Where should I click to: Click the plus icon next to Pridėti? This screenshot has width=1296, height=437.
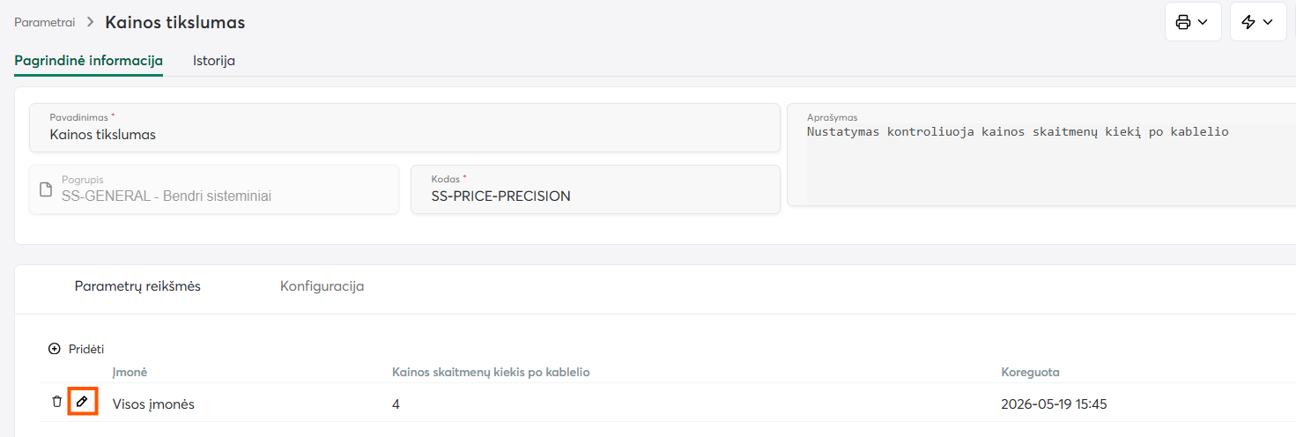(55, 349)
